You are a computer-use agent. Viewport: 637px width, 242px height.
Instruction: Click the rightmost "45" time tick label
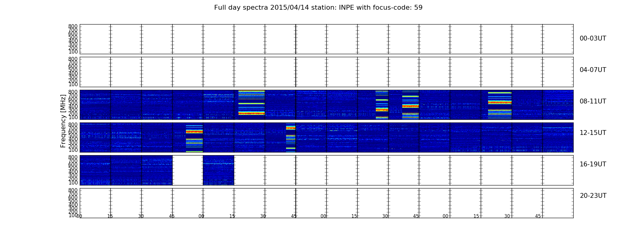click(538, 216)
